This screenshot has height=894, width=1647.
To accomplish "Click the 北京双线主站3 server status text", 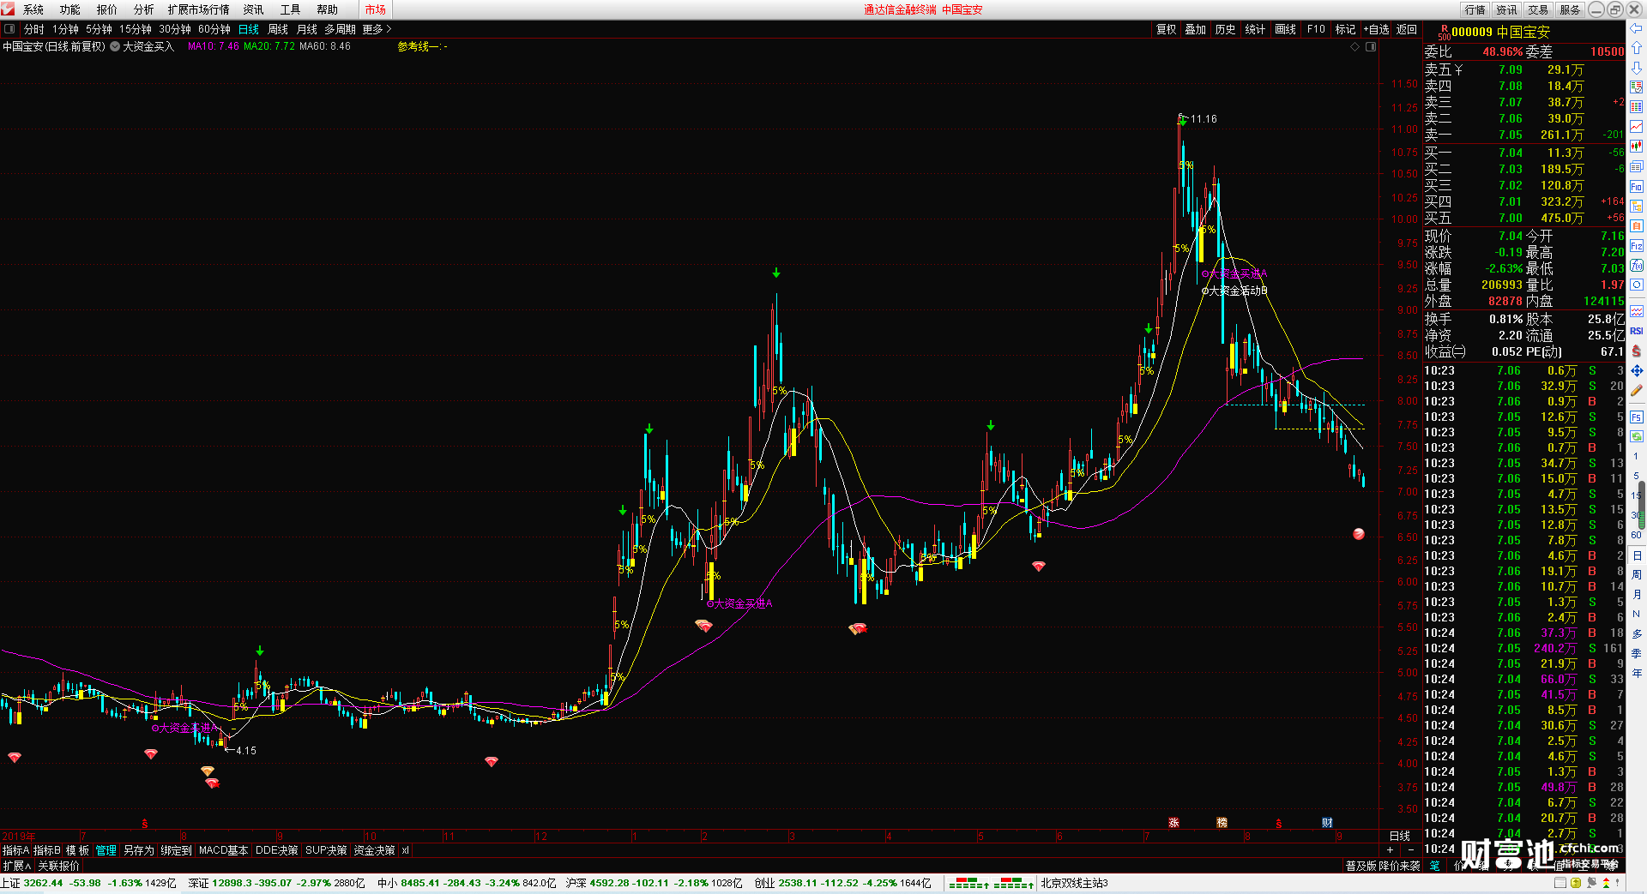I will pos(1075,883).
